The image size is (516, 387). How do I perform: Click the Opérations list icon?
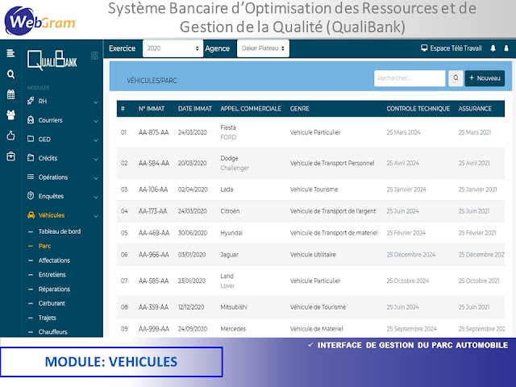tap(31, 177)
